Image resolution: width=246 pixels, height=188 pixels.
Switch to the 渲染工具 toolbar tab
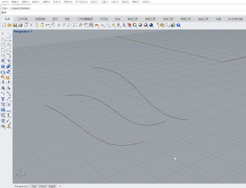[203, 19]
